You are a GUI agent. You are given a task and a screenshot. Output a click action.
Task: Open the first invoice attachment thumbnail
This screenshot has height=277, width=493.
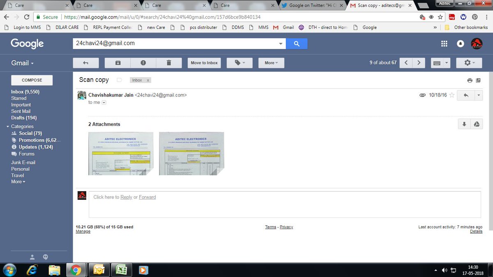click(x=121, y=153)
